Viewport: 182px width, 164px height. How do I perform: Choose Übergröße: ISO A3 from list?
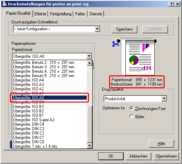point(50,85)
